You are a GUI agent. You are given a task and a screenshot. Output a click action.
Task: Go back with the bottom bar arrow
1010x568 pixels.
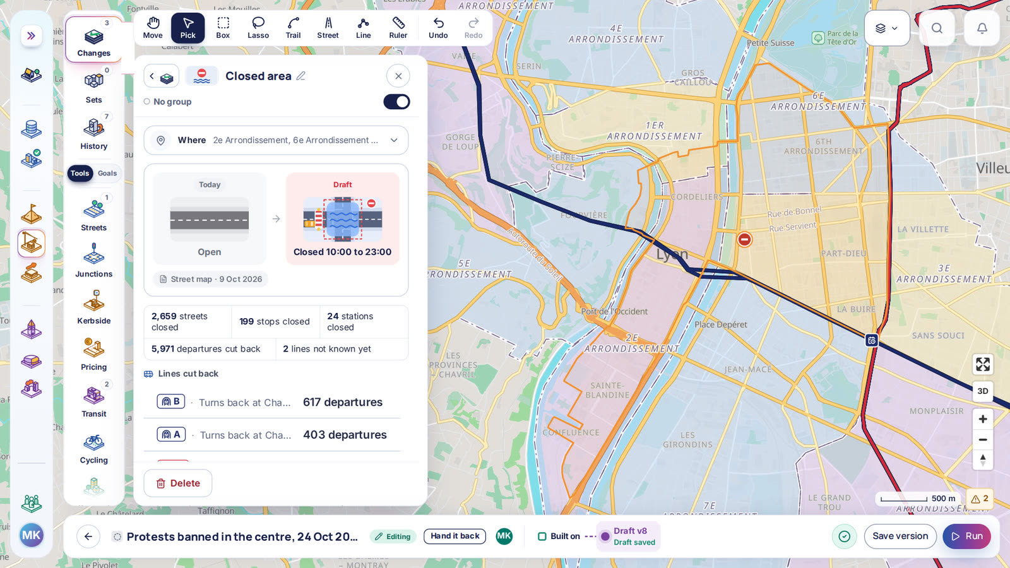pos(88,536)
